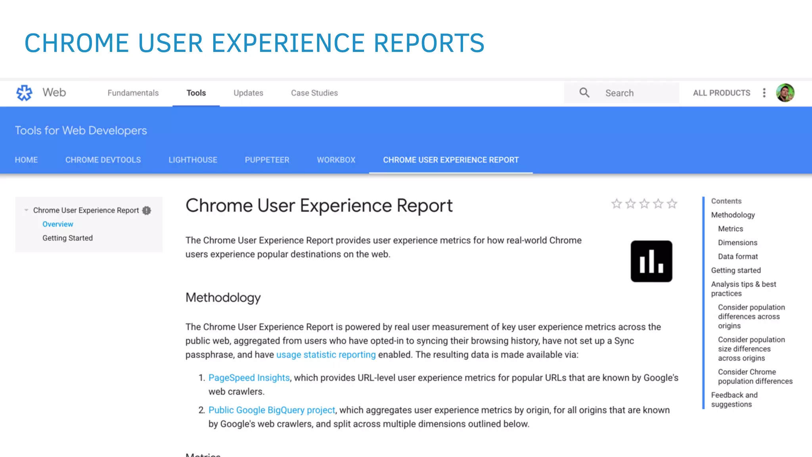Click the second rating star
Image resolution: width=812 pixels, height=457 pixels.
click(630, 204)
